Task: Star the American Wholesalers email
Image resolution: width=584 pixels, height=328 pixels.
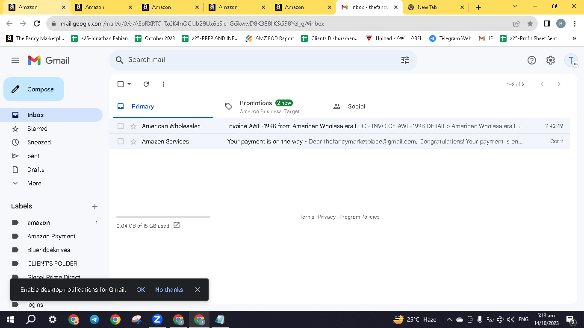Action: pyautogui.click(x=133, y=126)
